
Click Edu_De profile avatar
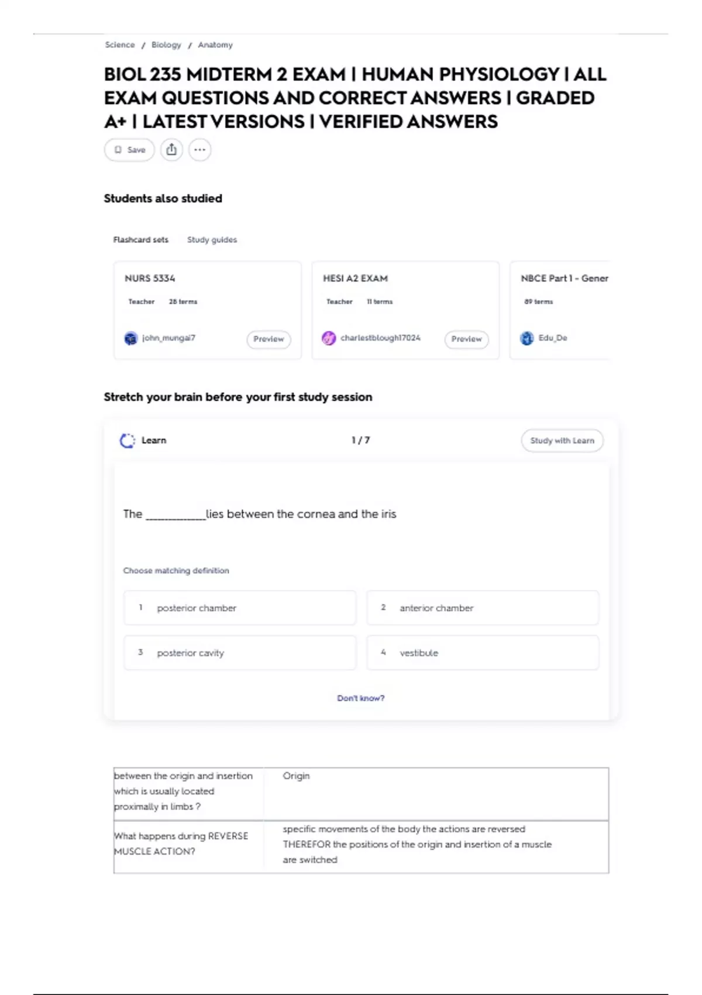click(x=527, y=338)
